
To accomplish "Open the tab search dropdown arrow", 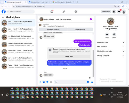I will tap(2, 2).
